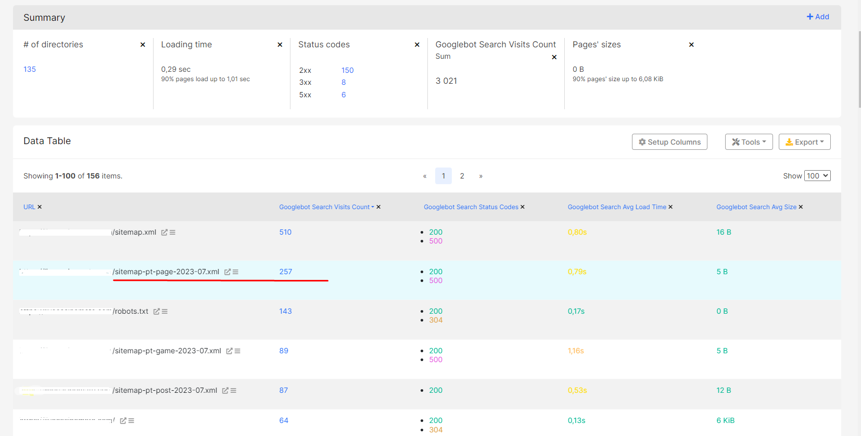Remove the '# of directories' summary card

143,45
